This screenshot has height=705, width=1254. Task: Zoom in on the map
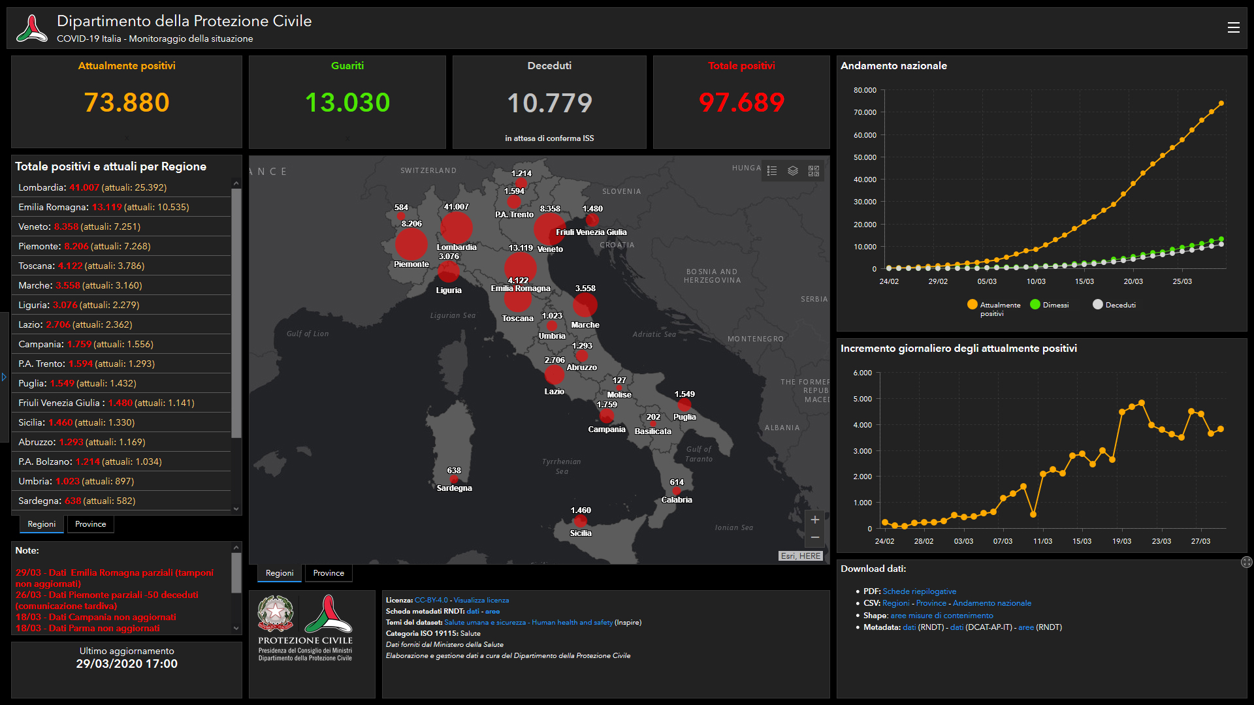click(x=815, y=520)
